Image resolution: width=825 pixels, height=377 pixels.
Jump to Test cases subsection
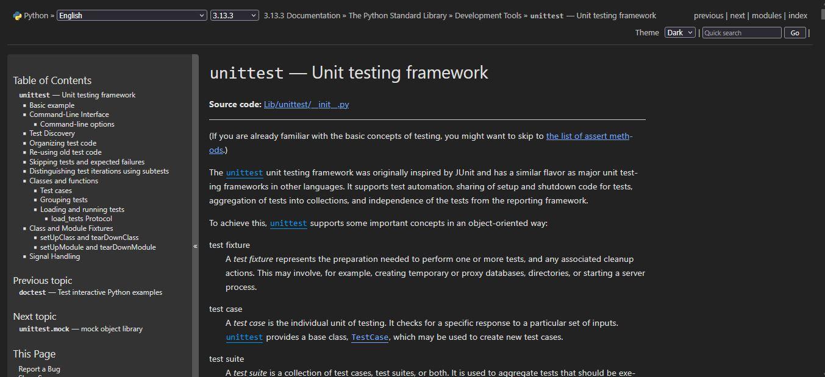56,191
